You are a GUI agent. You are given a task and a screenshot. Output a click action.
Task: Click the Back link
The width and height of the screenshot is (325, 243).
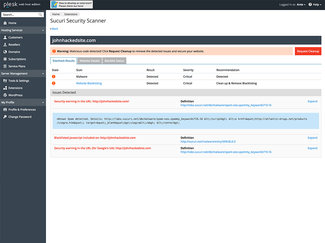55,29
